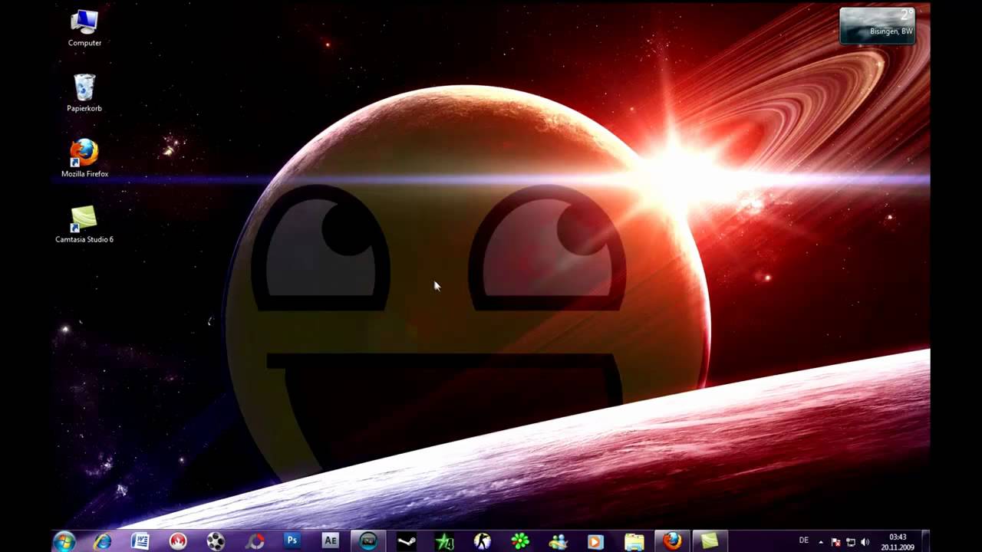Image resolution: width=982 pixels, height=552 pixels.
Task: Open the network tray icon
Action: (x=851, y=542)
